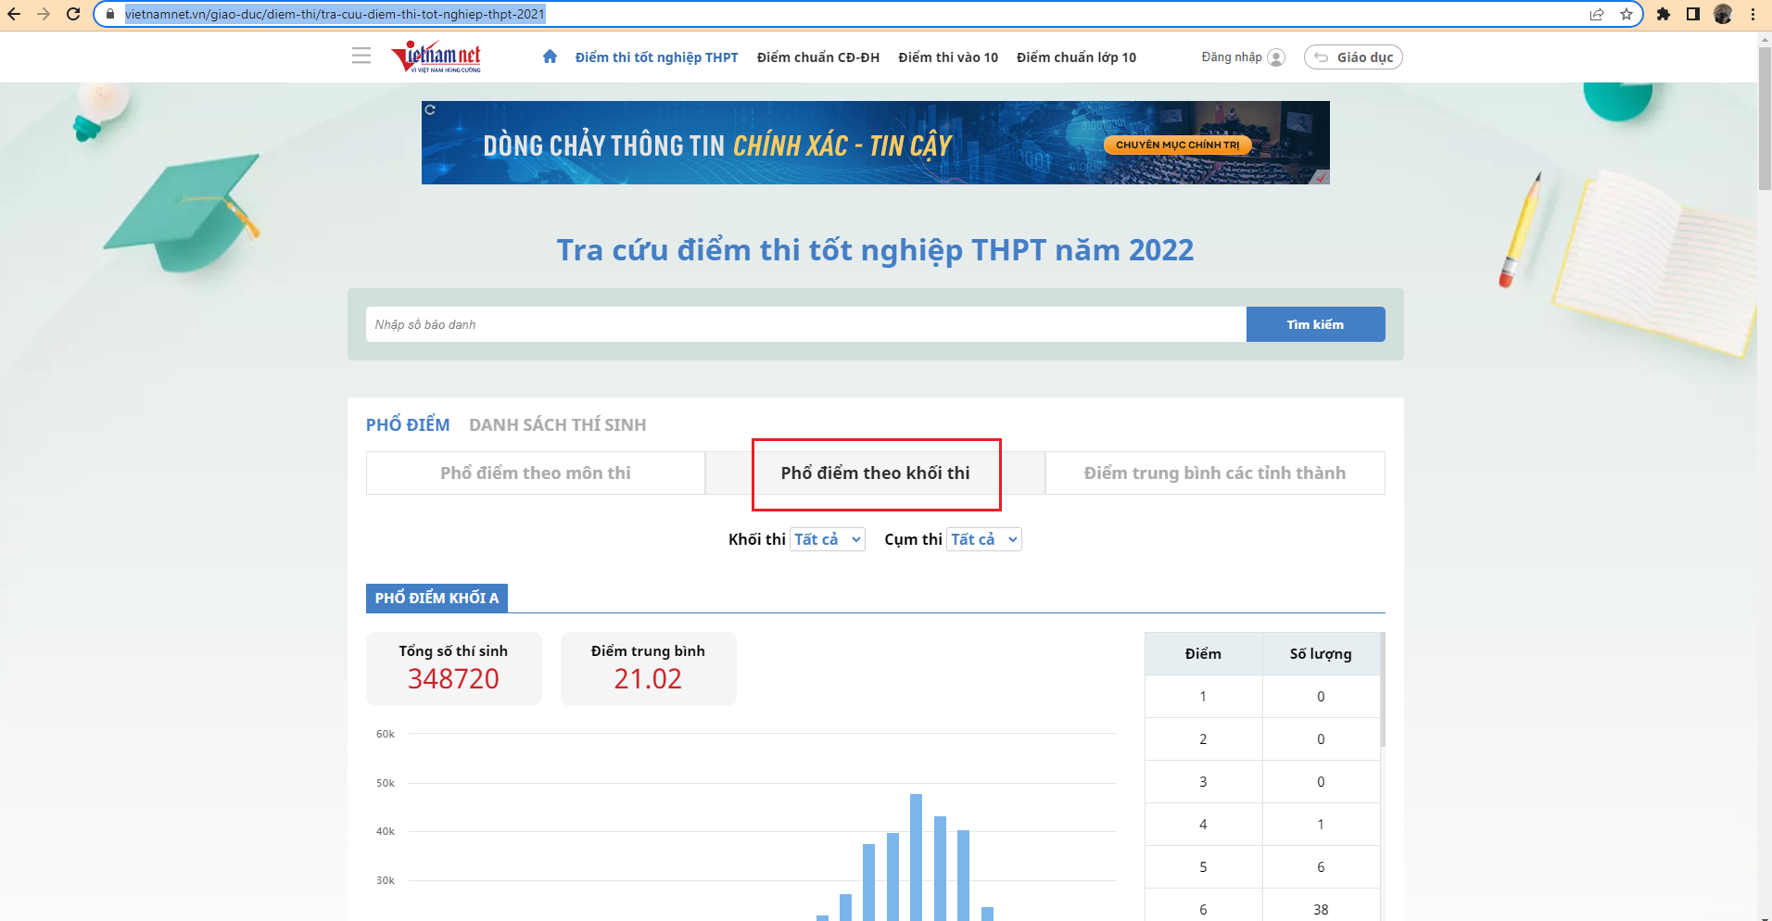Select Điểm trung bình các tỉnh thành tab
This screenshot has width=1772, height=921.
tap(1214, 473)
